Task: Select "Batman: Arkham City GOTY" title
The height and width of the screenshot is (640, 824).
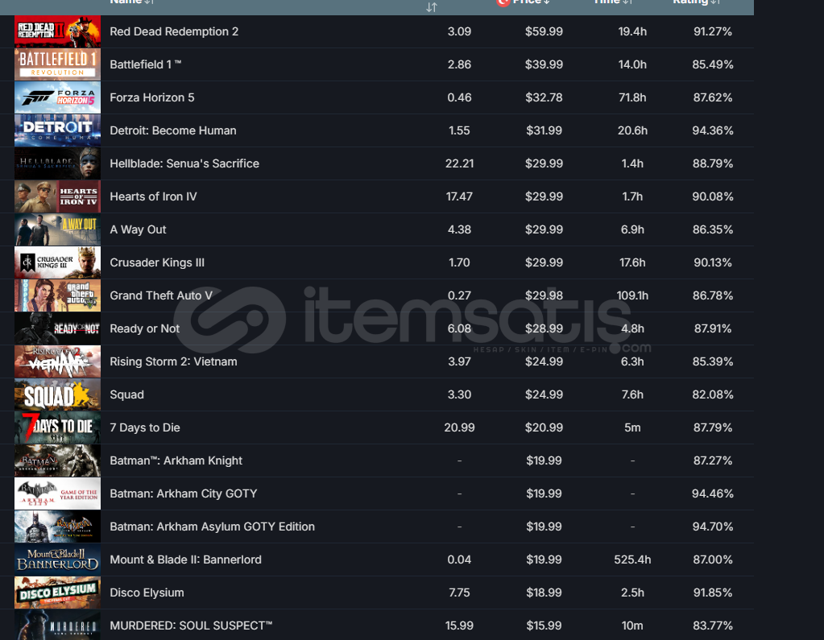Action: coord(184,494)
